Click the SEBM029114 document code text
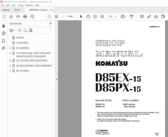 tap(154, 27)
